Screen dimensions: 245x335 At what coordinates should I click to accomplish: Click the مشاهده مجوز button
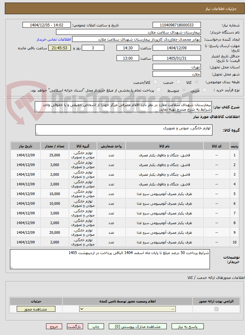point(36,309)
